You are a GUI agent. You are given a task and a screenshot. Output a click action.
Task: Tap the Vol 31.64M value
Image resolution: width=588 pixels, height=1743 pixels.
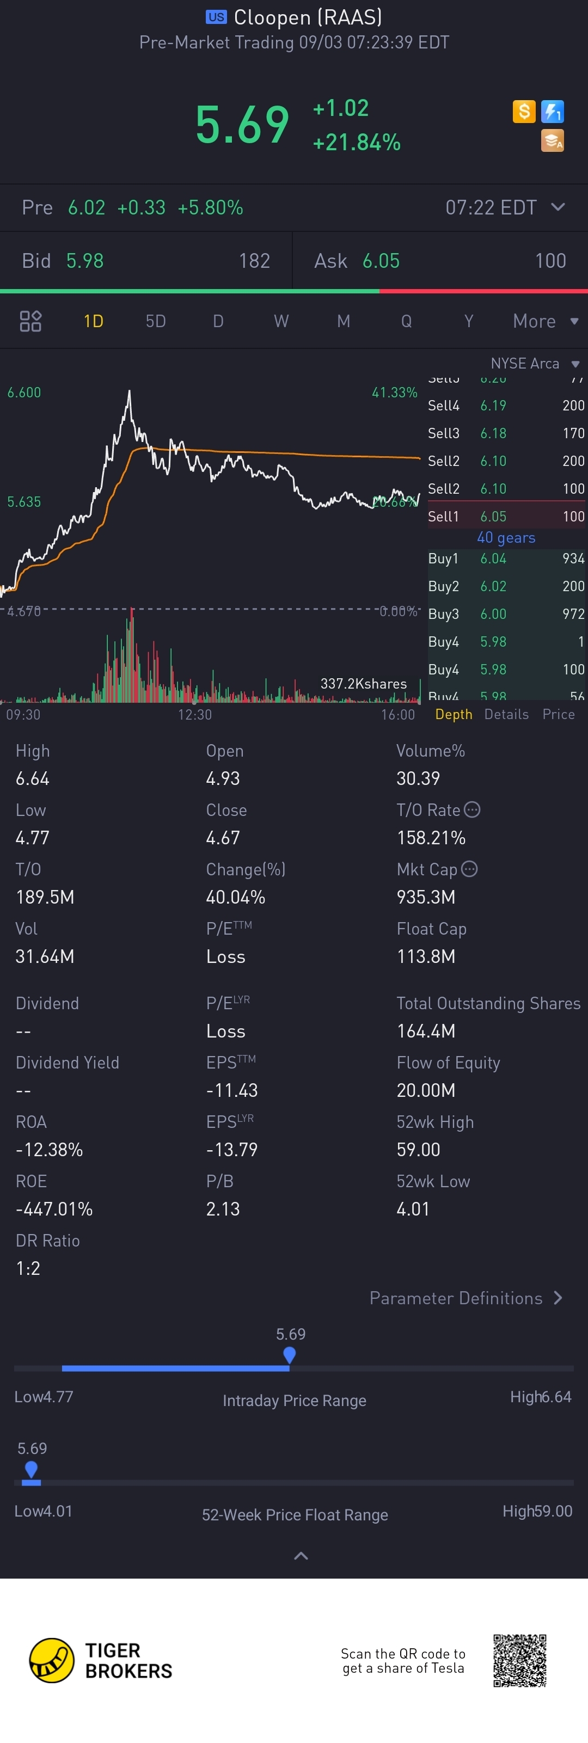point(45,956)
